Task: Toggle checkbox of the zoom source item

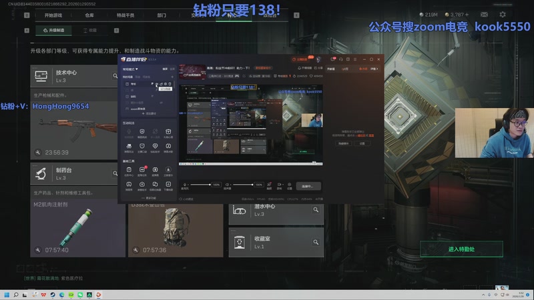Action: tap(125, 108)
